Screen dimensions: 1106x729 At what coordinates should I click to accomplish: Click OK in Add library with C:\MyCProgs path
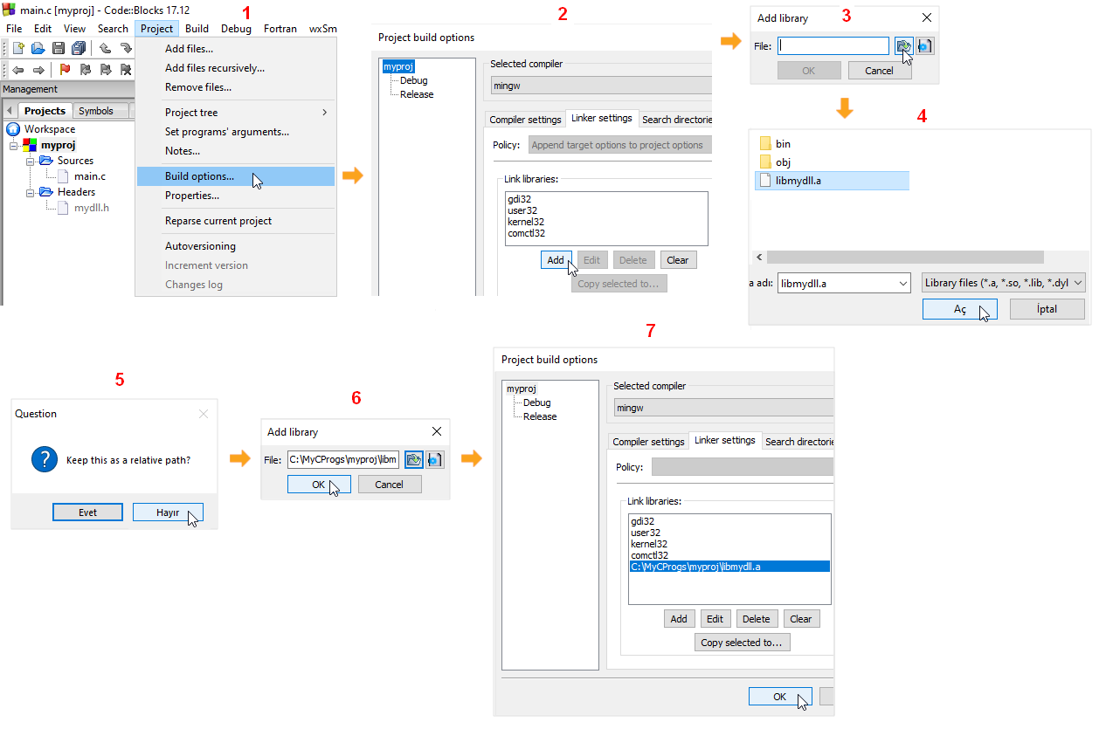tap(319, 485)
